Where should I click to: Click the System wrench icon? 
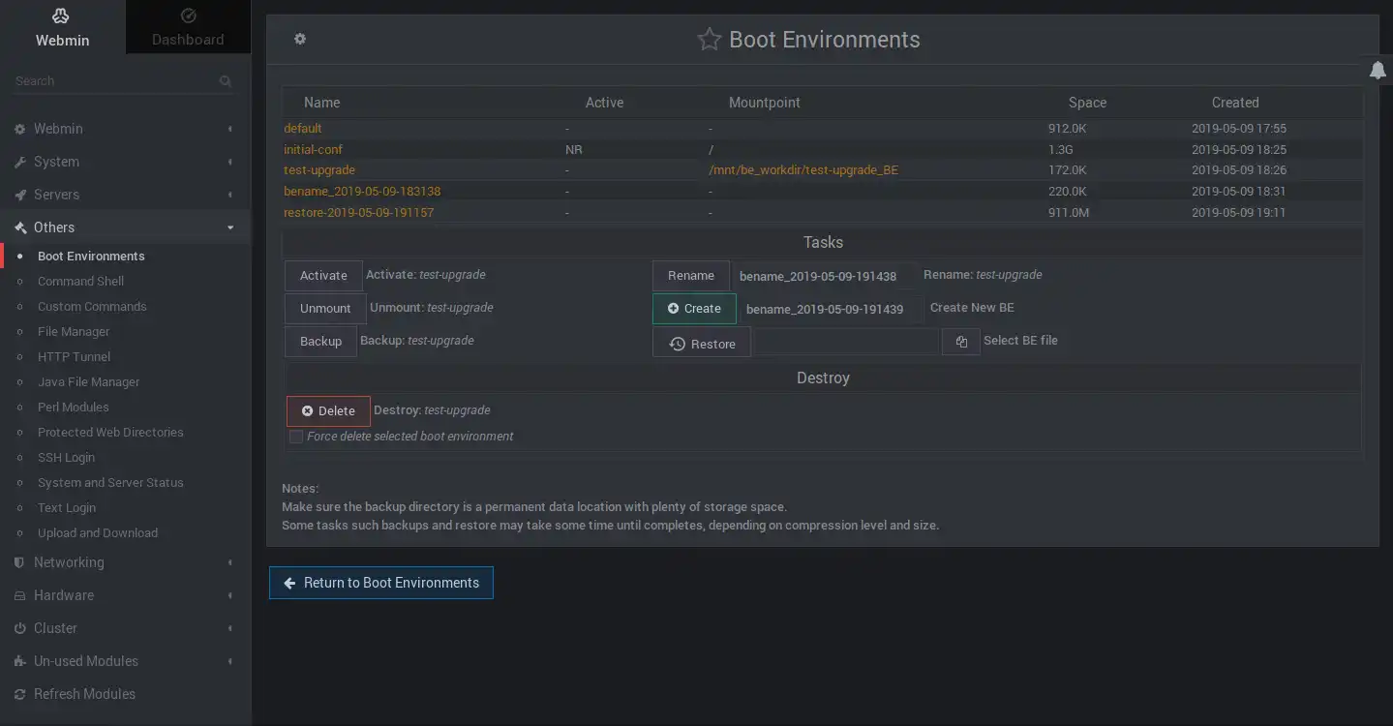click(19, 162)
